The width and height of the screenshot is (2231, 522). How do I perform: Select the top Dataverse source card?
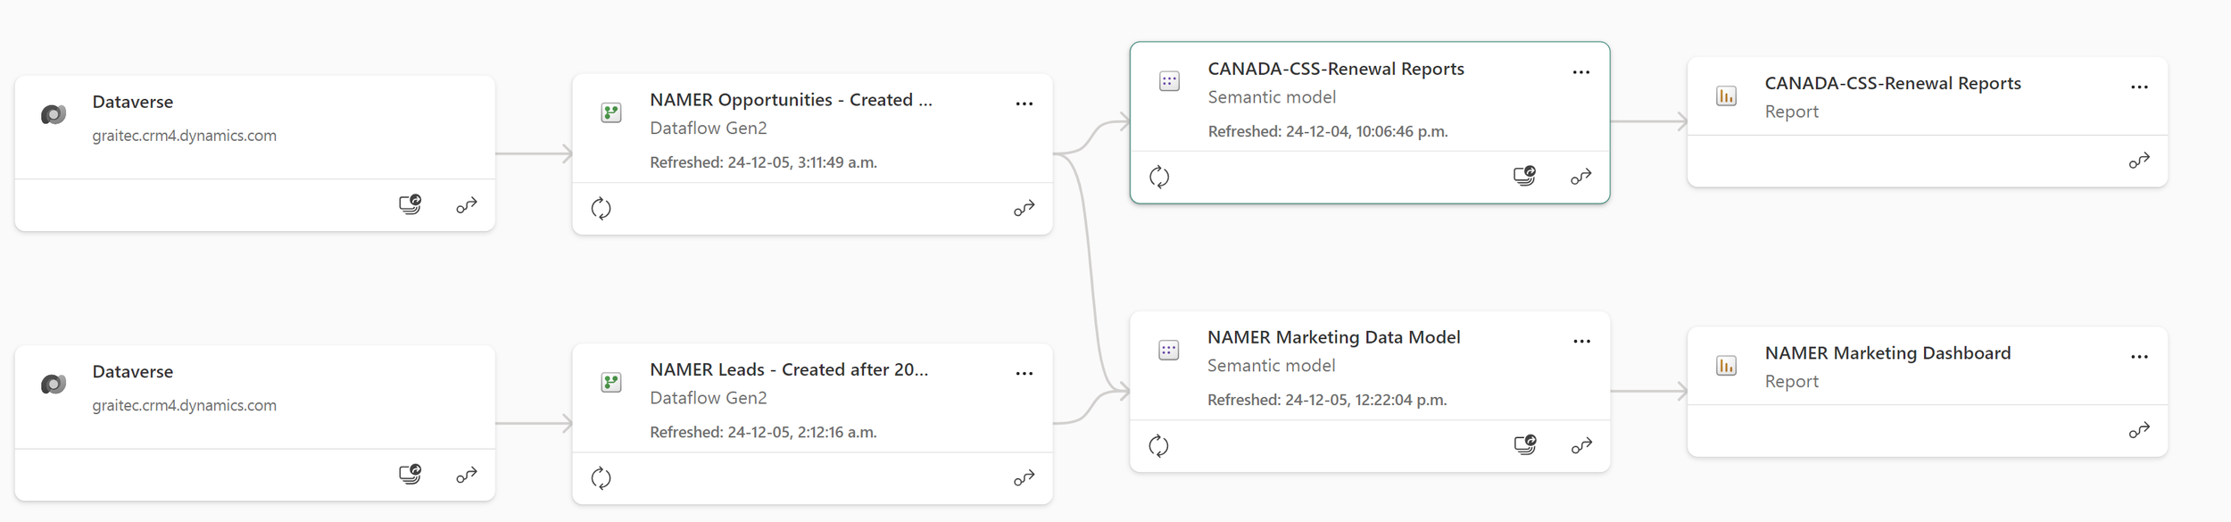254,125
